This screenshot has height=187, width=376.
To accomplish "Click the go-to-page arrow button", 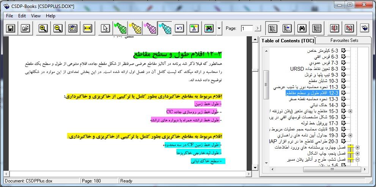I will tap(258, 28).
